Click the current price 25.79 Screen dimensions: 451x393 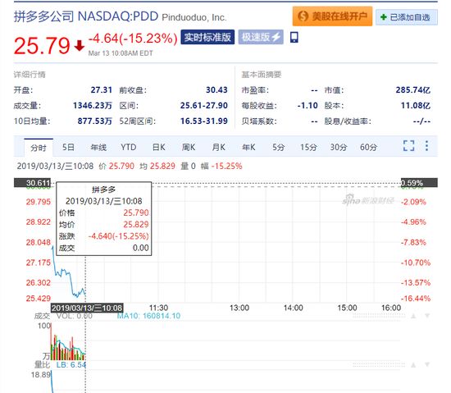click(x=42, y=45)
